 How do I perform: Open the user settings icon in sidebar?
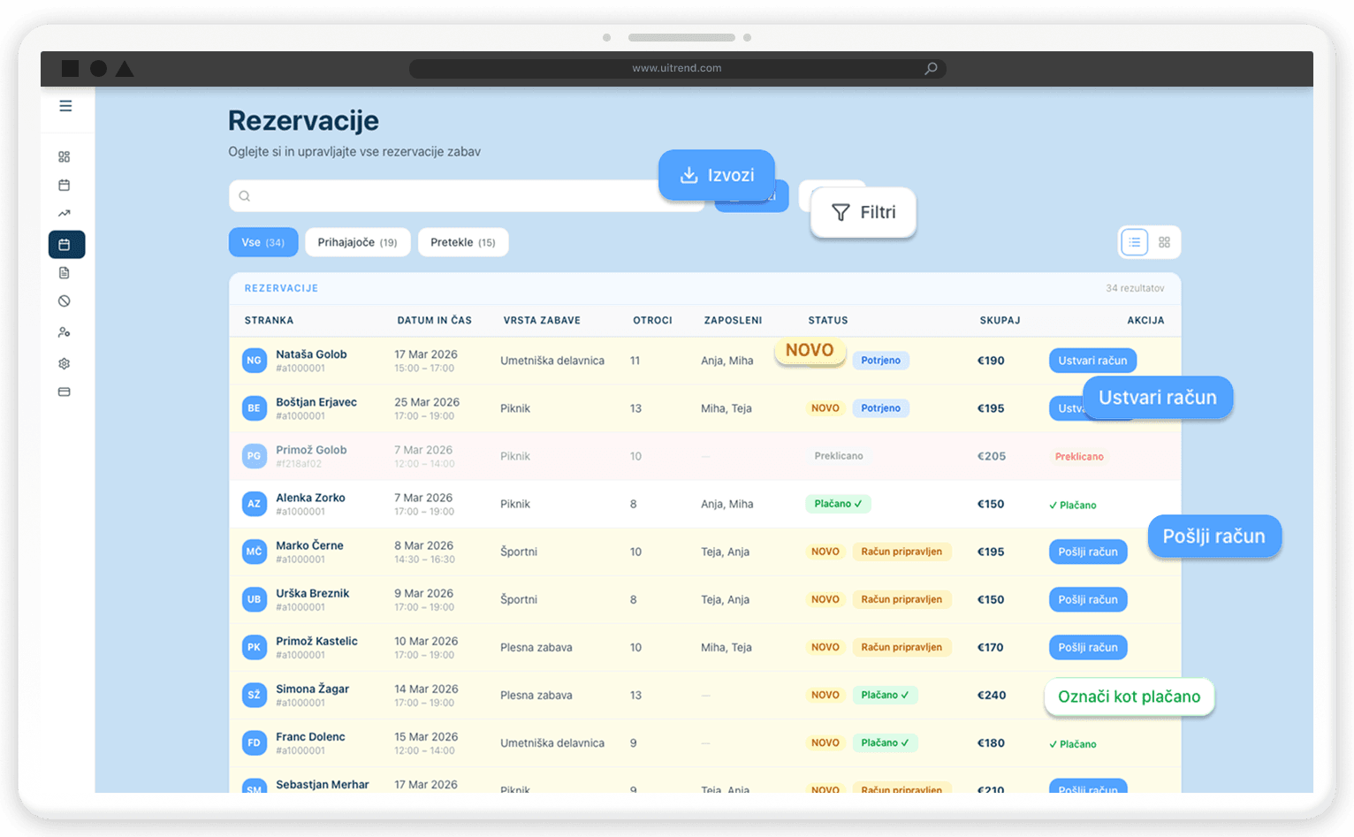(65, 333)
